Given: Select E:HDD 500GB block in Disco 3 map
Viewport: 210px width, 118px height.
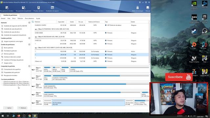Looking at the screenshot, I should (x=96, y=86).
